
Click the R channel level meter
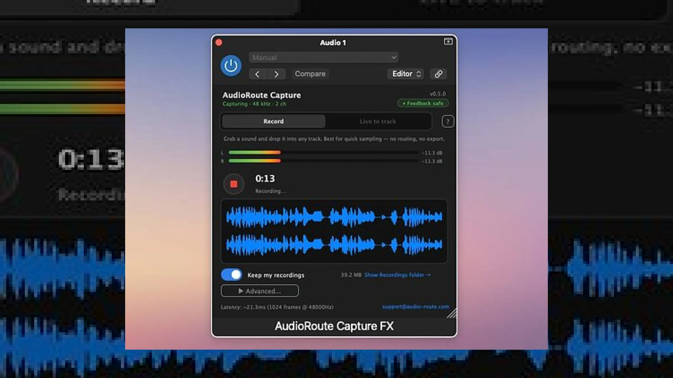click(x=324, y=161)
